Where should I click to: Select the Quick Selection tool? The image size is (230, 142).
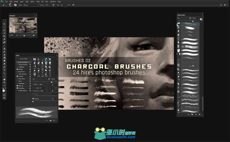point(4,33)
